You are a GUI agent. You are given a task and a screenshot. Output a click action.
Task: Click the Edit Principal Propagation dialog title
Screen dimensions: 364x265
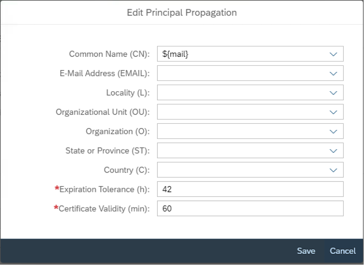tap(182, 12)
